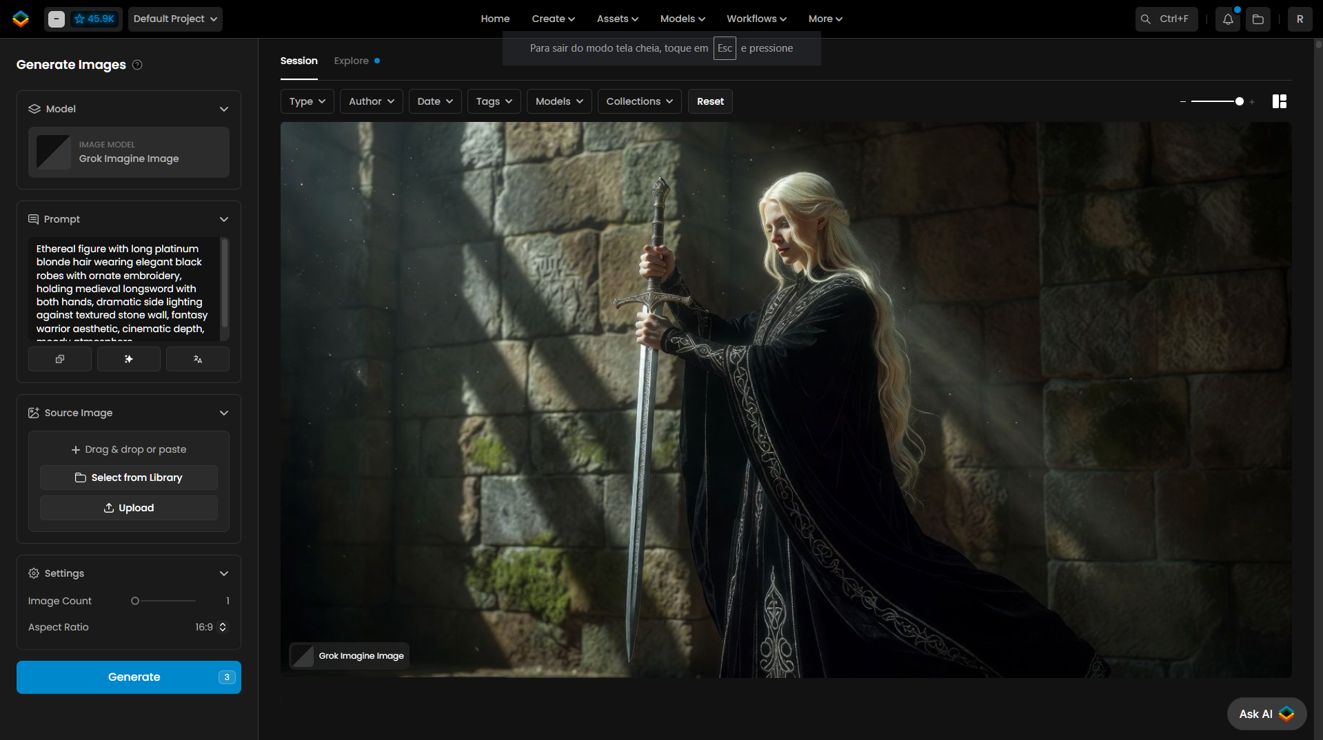Screen dimensions: 1323x740
Task: Click the copy prompt icon button
Action: [60, 359]
